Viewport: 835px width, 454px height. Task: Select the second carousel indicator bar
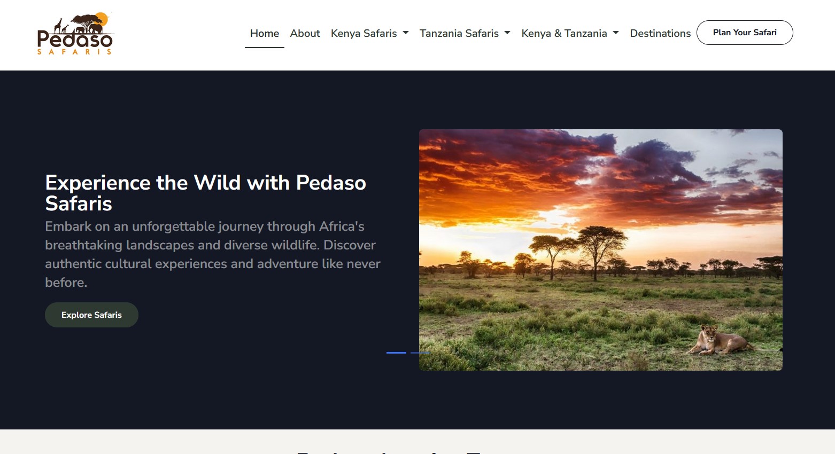pos(421,353)
